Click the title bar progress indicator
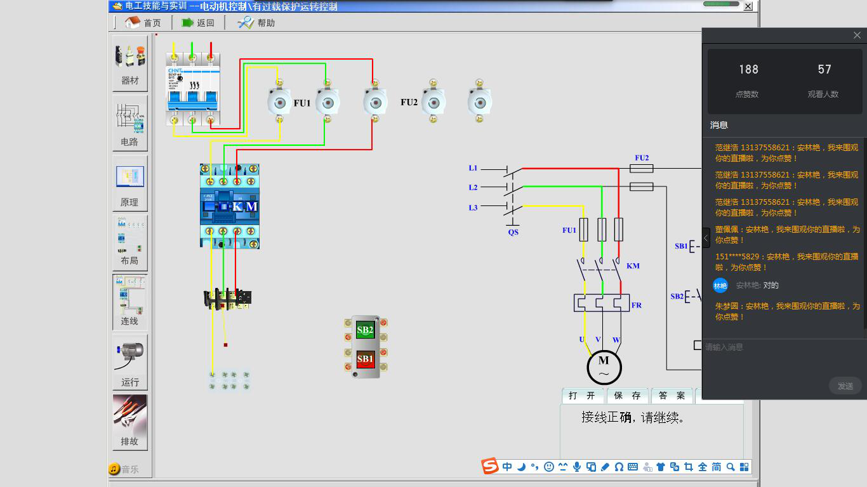Screen dimensions: 867x487 [721, 4]
